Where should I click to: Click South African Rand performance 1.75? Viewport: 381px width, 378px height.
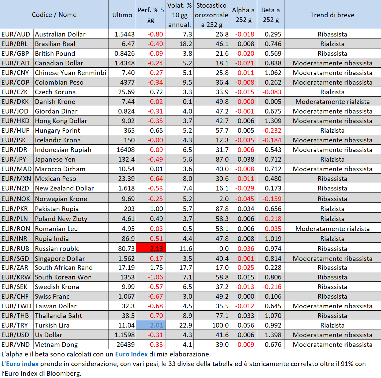(151, 267)
